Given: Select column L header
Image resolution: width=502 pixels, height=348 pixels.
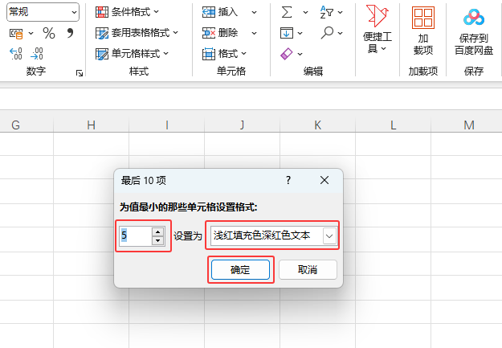Looking at the screenshot, I should [x=393, y=125].
